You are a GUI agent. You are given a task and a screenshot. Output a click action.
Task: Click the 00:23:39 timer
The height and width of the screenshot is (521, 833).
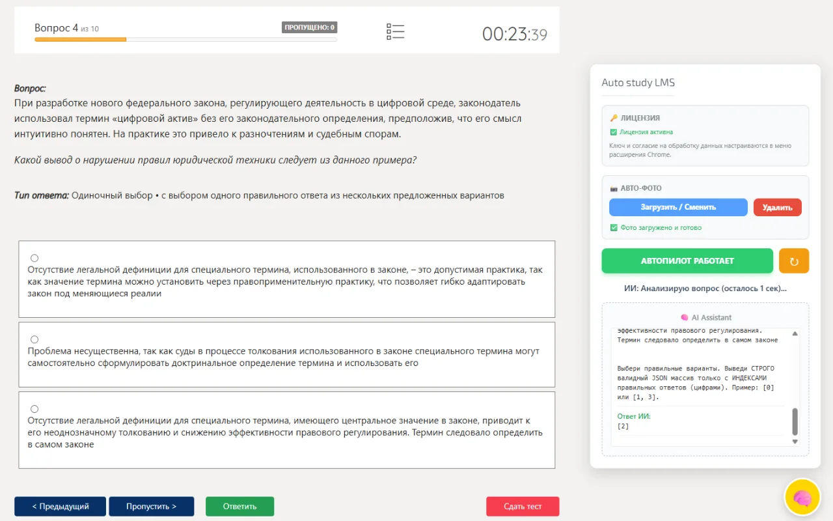click(515, 34)
